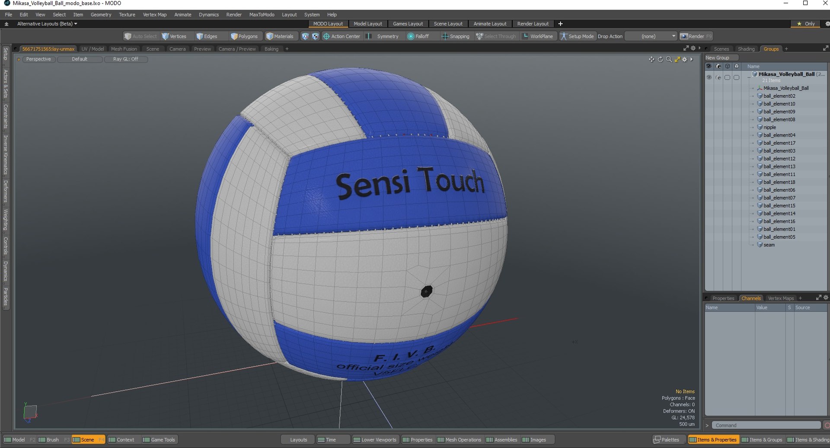Click the Render F9 button
This screenshot has height=448, width=830.
[696, 36]
